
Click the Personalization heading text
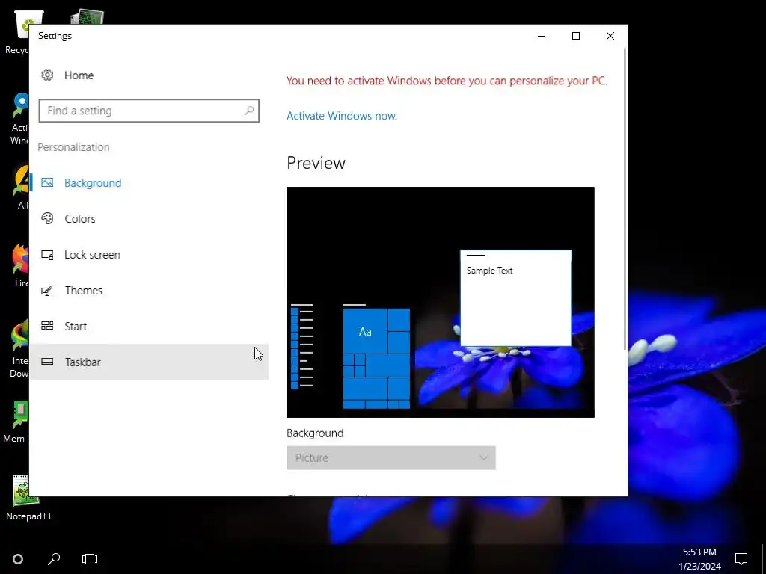point(74,147)
